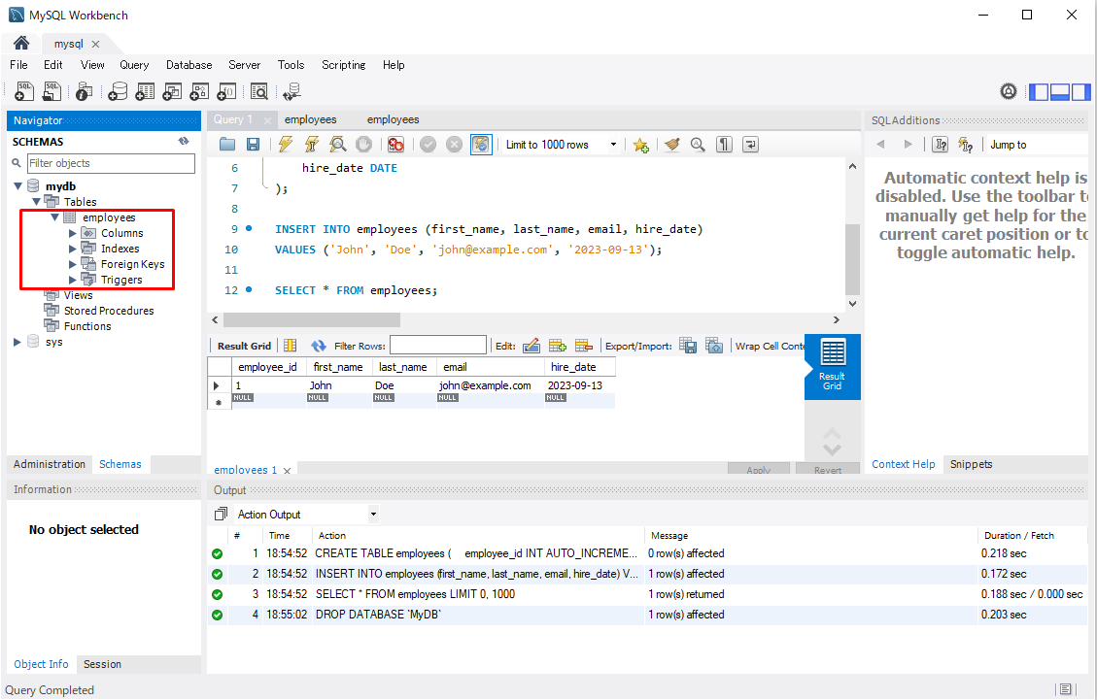1097x700 pixels.
Task: Open the Action Output type dropdown
Action: point(373,515)
